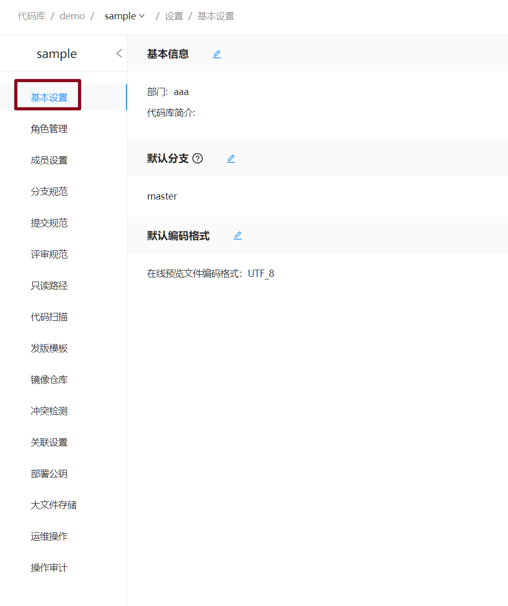This screenshot has width=508, height=606.
Task: Go to 代码扫描 settings
Action: 49,317
